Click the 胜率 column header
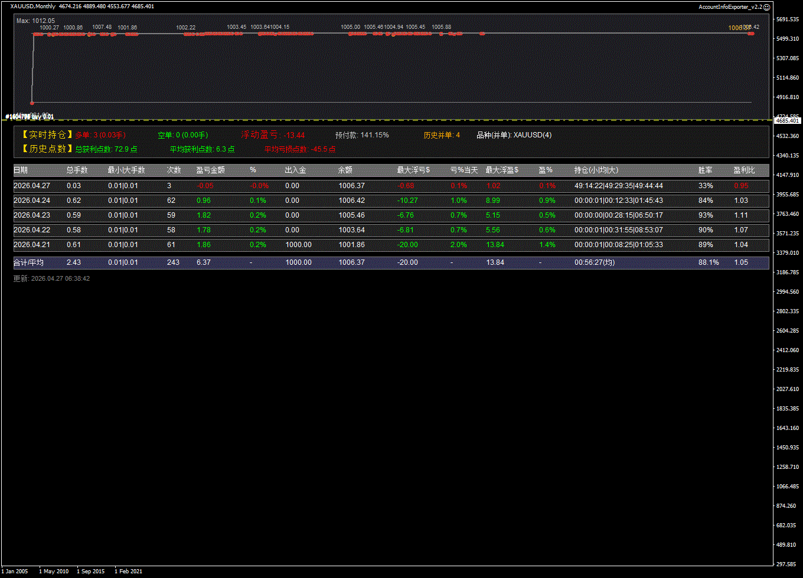The image size is (803, 578). pyautogui.click(x=705, y=170)
